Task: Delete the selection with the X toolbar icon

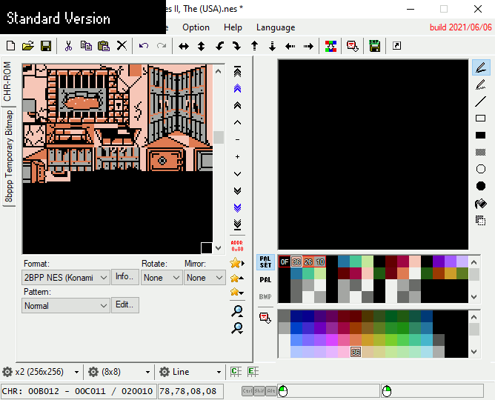Action: tap(122, 46)
